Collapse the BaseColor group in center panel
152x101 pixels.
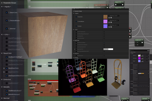click(73, 40)
